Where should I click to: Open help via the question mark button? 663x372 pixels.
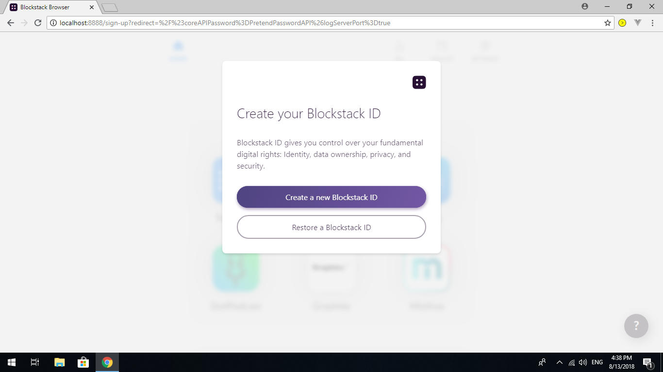[636, 326]
